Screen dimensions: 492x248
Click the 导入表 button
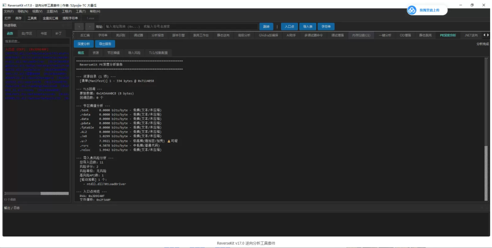(x=308, y=27)
